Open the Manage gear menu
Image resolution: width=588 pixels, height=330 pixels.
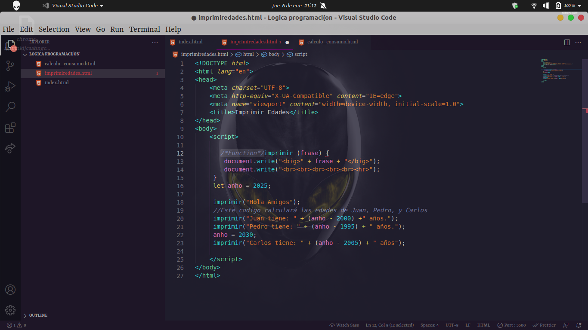click(10, 310)
